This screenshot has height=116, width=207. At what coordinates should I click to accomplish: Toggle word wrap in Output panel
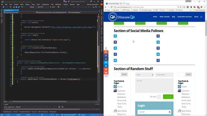tap(62, 107)
